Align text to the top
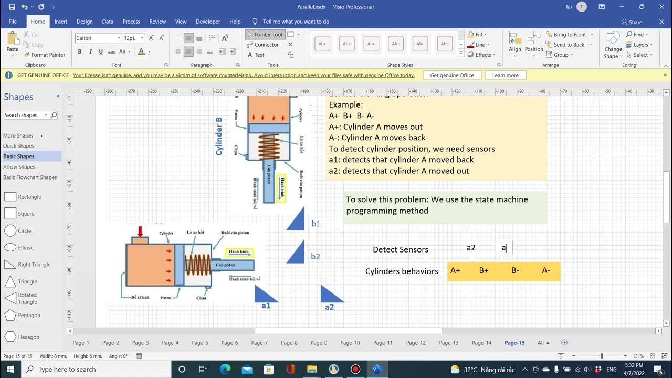The height and width of the screenshot is (378, 672). coord(178,38)
